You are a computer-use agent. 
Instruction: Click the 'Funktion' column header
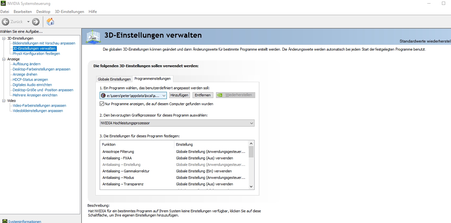tap(137, 144)
